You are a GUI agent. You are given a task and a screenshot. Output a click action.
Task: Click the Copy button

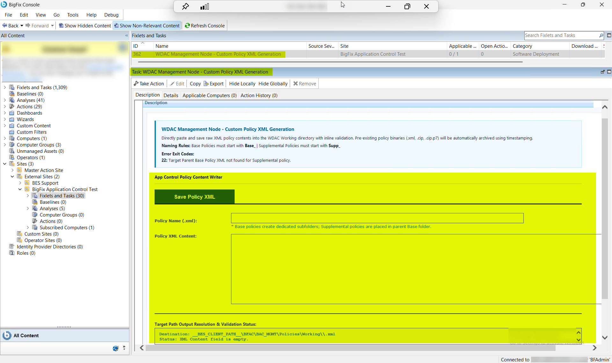195,83
